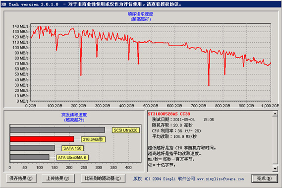Viewport: 282px width, 188px height.
Task: Click the 平均读取 105.9 MB/秒 line
Action: click(x=174, y=136)
